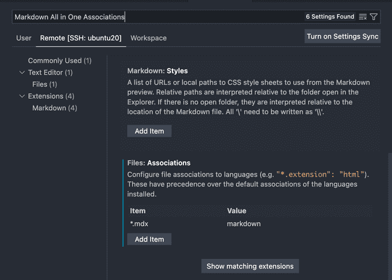The image size is (392, 280).
Task: Open the Workspace settings tab
Action: click(x=148, y=38)
